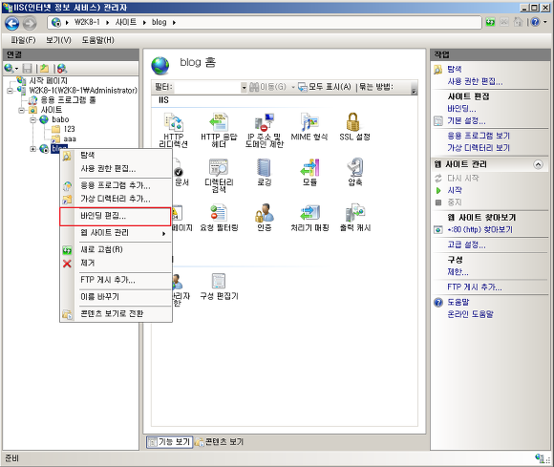554x467 pixels.
Task: Collapse the 사이트 tree node
Action: pos(21,110)
